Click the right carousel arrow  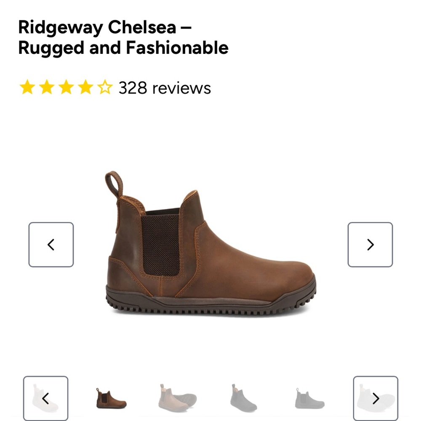tap(370, 245)
